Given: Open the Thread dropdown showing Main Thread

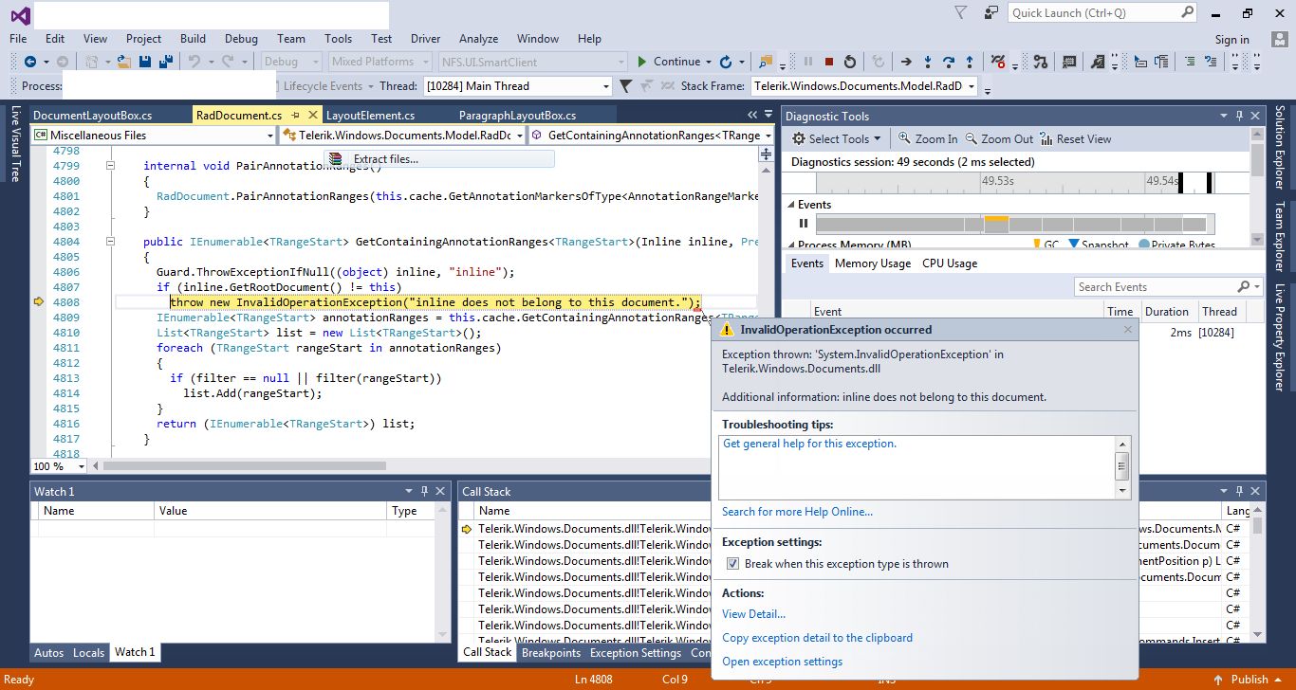Looking at the screenshot, I should pyautogui.click(x=605, y=86).
